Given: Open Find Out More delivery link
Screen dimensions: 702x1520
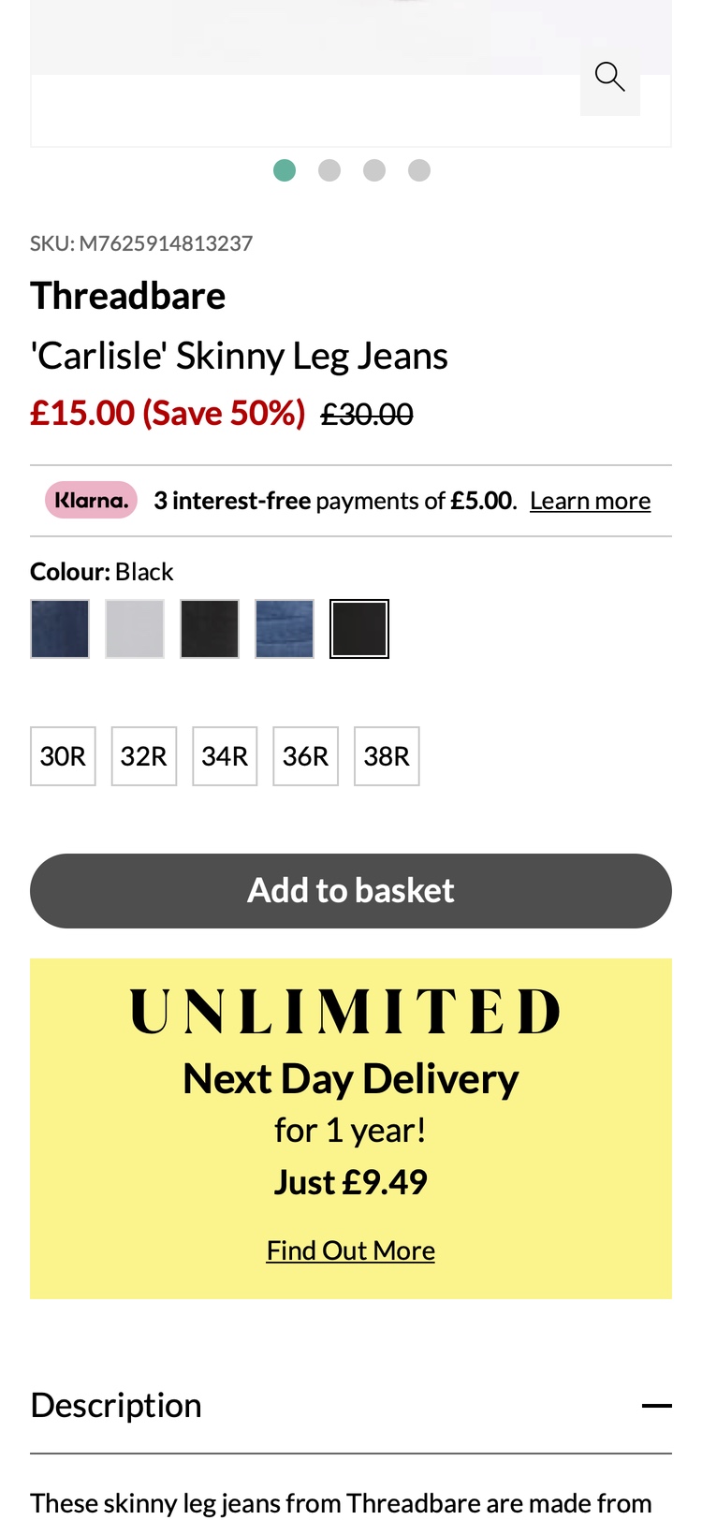Looking at the screenshot, I should (351, 1250).
